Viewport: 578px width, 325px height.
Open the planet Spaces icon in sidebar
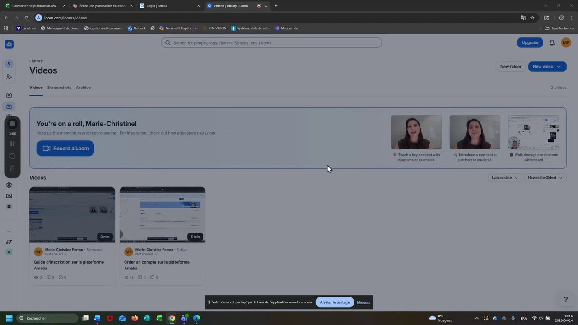pos(9,242)
